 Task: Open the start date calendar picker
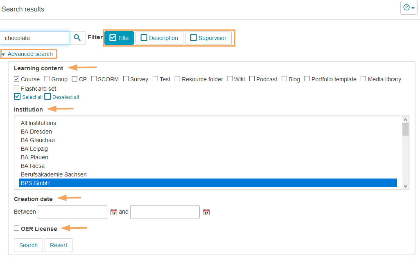click(x=114, y=212)
